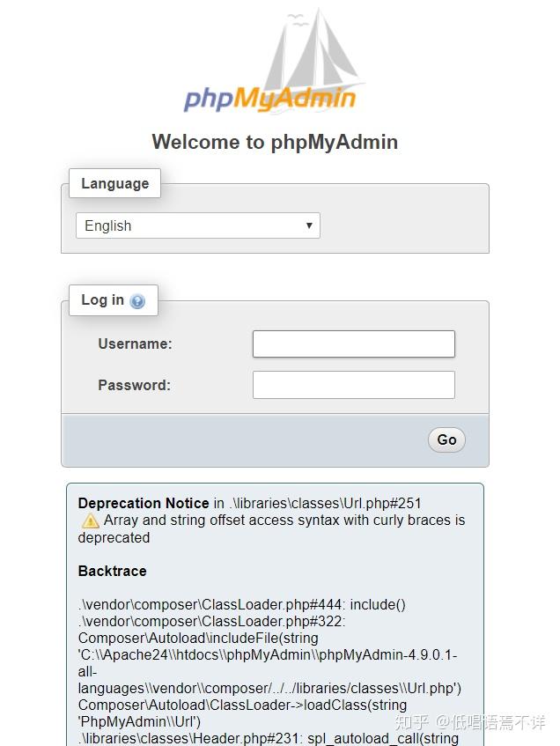560x746 pixels.
Task: Click the Backtrace heading in the notice
Action: coord(112,571)
